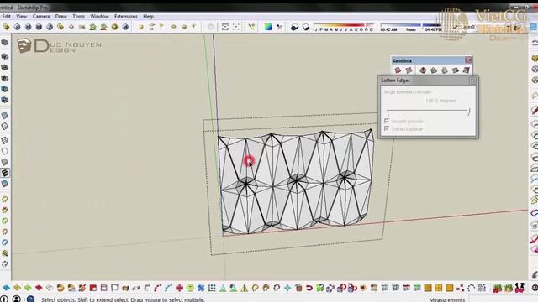The image size is (538, 302).
Task: Toggle the X-ray face style
Action: coord(4,116)
